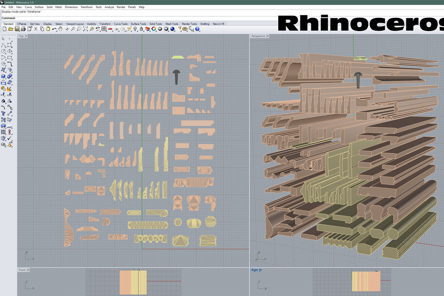Click the Object Properties color wheel icon
This screenshot has height=296, width=444.
coord(154,29)
